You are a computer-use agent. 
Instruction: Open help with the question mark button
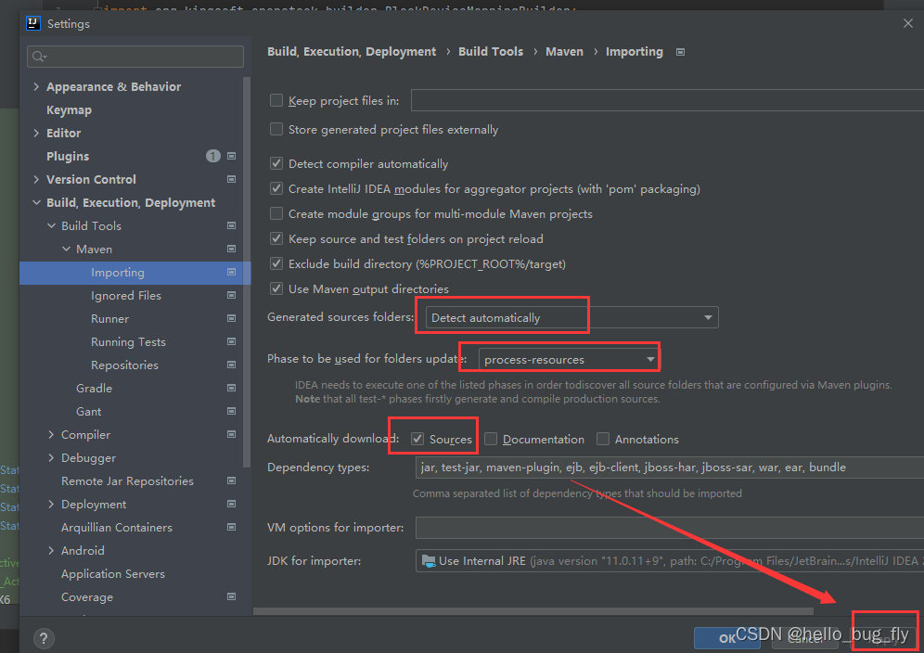(x=44, y=638)
